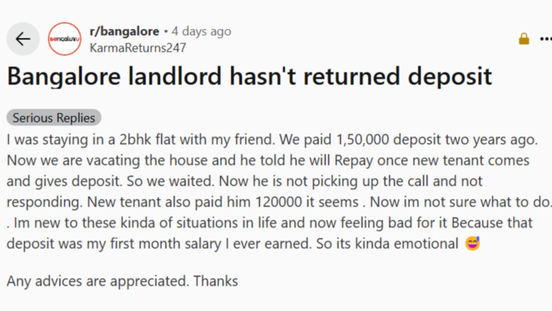The height and width of the screenshot is (311, 552).
Task: Click the word 'Repay' in the post body
Action: (353, 161)
